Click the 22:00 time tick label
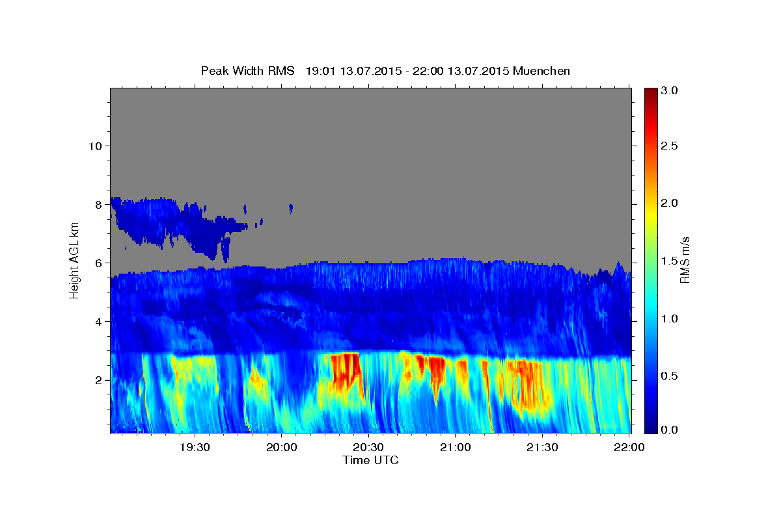The width and height of the screenshot is (781, 520). coord(629,447)
